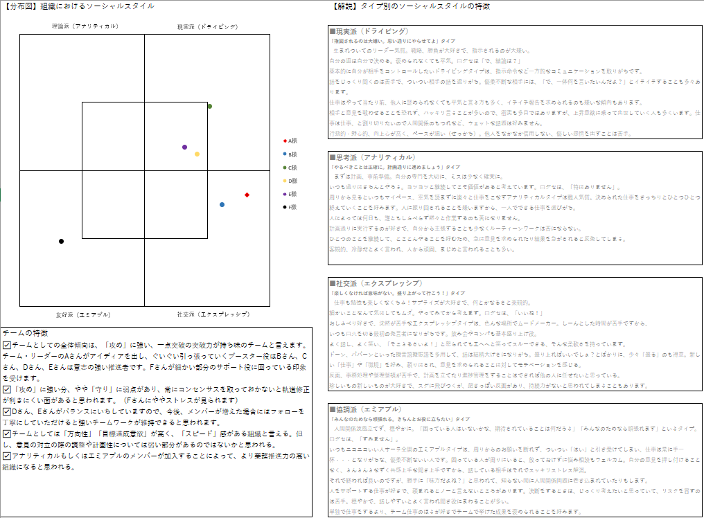The width and height of the screenshot is (704, 518).
Task: Select the blue data point in scatter plot
Action: click(222, 205)
